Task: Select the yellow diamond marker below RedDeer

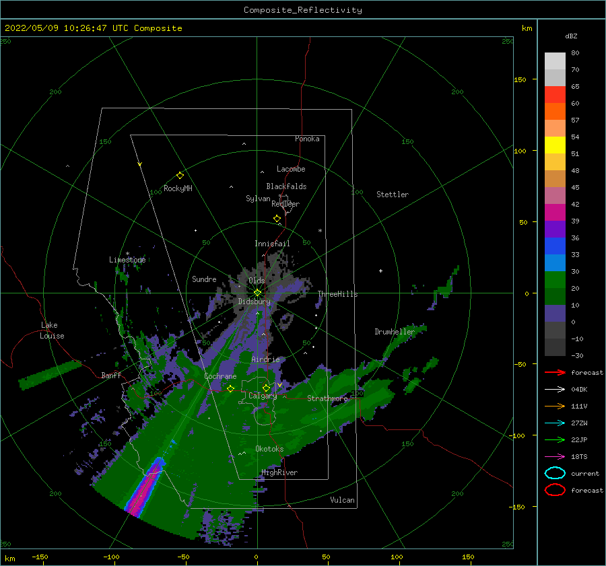Action: click(277, 219)
